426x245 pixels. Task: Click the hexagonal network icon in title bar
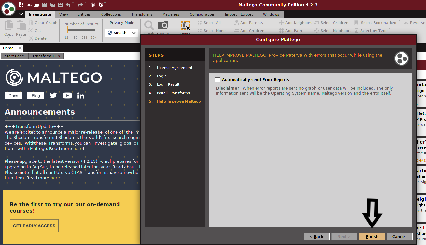click(x=93, y=5)
